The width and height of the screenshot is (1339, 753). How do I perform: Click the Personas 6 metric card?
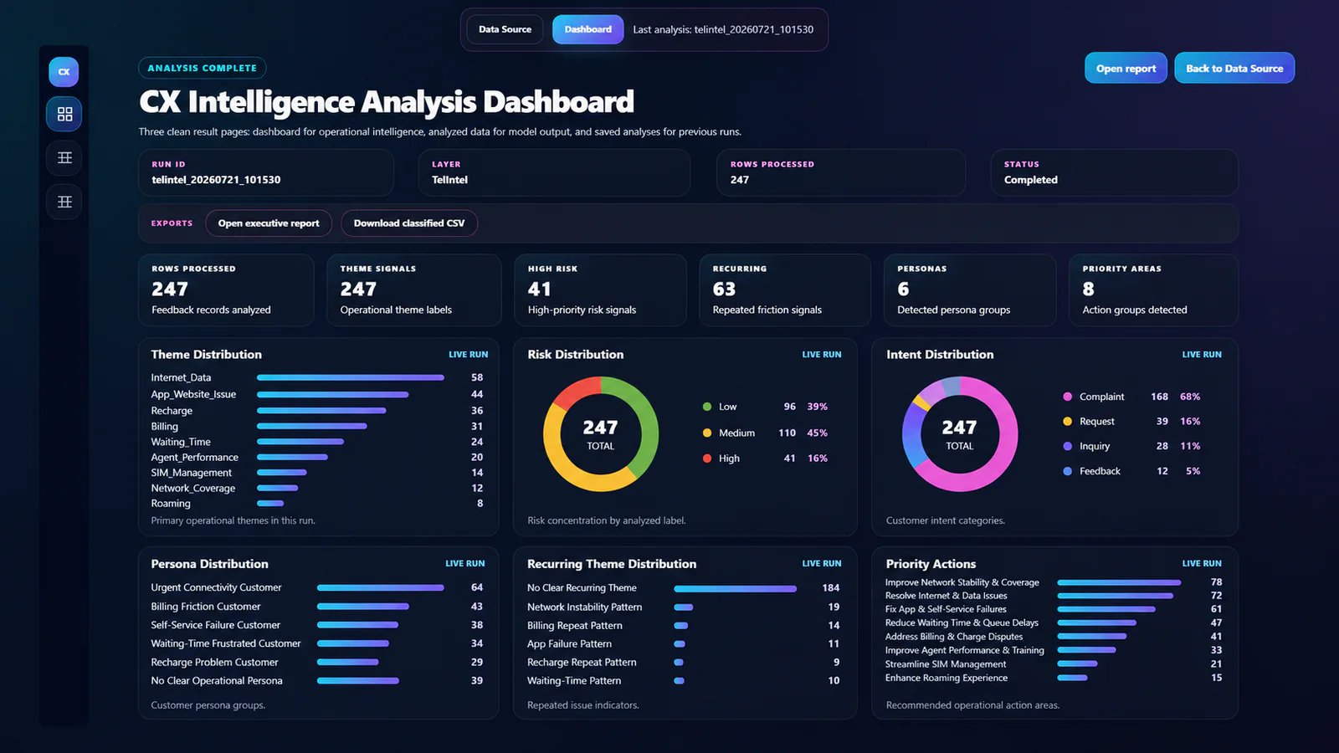(x=970, y=290)
